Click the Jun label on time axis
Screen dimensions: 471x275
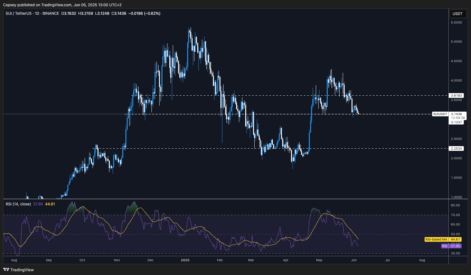click(x=354, y=260)
